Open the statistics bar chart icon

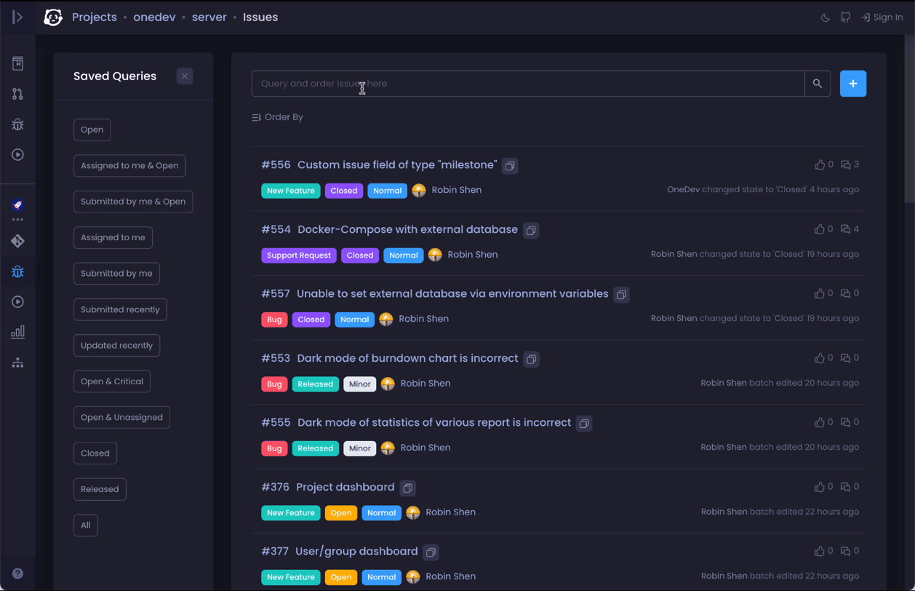[x=17, y=333]
